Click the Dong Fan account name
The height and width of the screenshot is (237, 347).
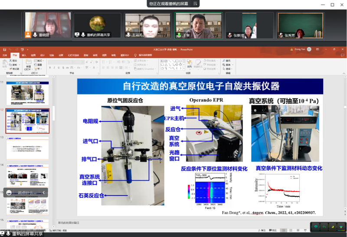(300, 49)
